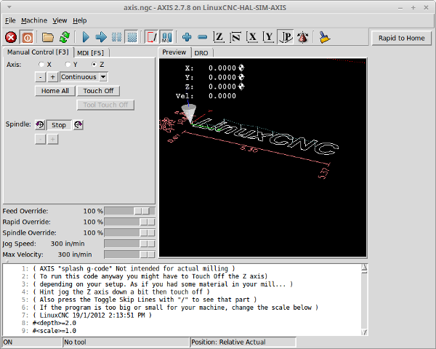Screen dimensions: 436x349
Task: Toggle the Emergency Stop button
Action: pos(11,36)
